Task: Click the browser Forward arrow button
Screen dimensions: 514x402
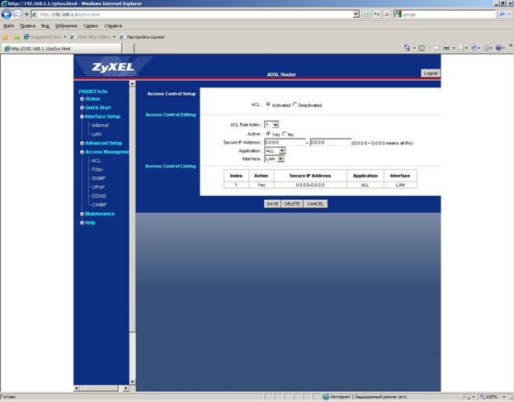Action: [x=17, y=14]
